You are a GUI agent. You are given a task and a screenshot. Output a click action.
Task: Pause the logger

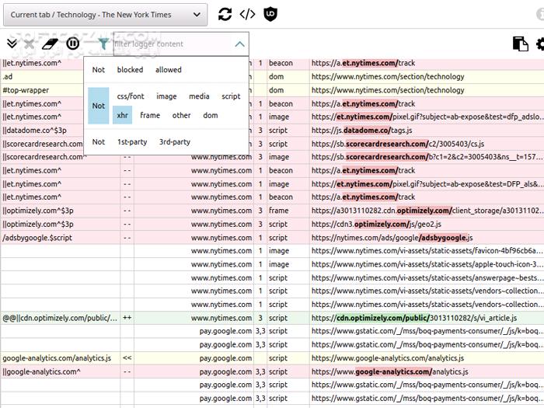coord(73,44)
